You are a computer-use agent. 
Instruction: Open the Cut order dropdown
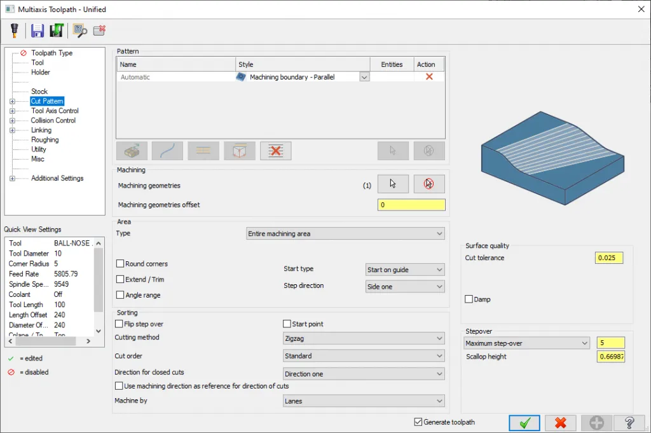coord(364,356)
